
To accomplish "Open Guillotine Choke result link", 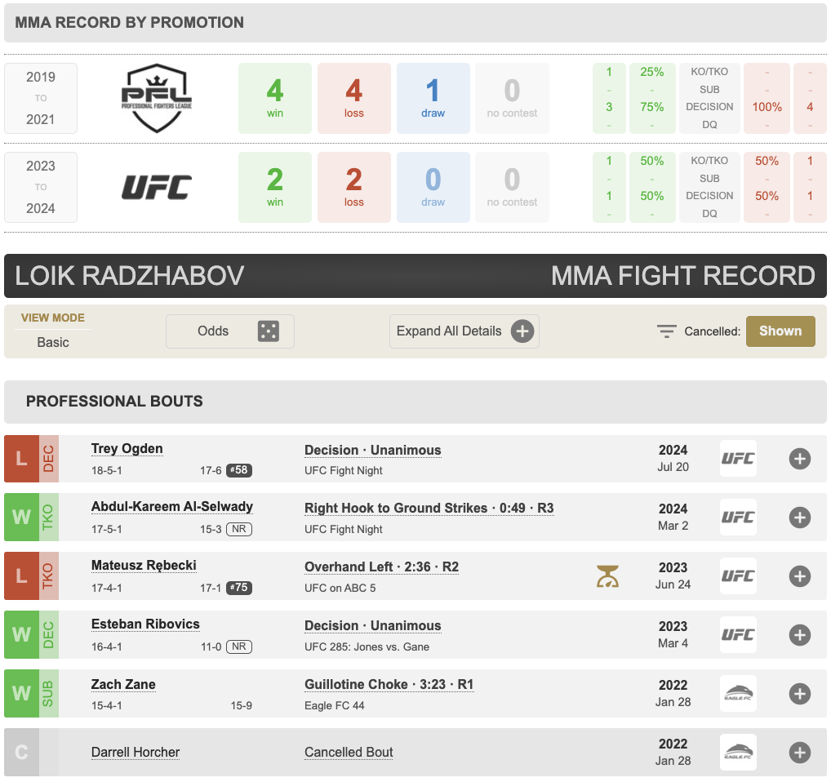I will pyautogui.click(x=389, y=684).
